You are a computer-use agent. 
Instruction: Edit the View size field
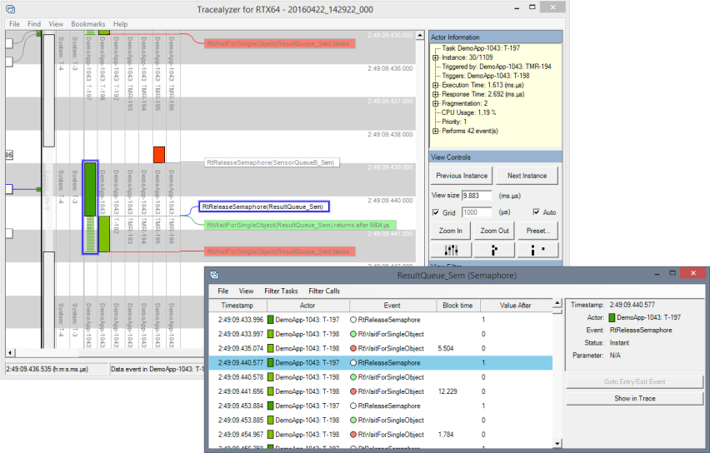(x=477, y=196)
